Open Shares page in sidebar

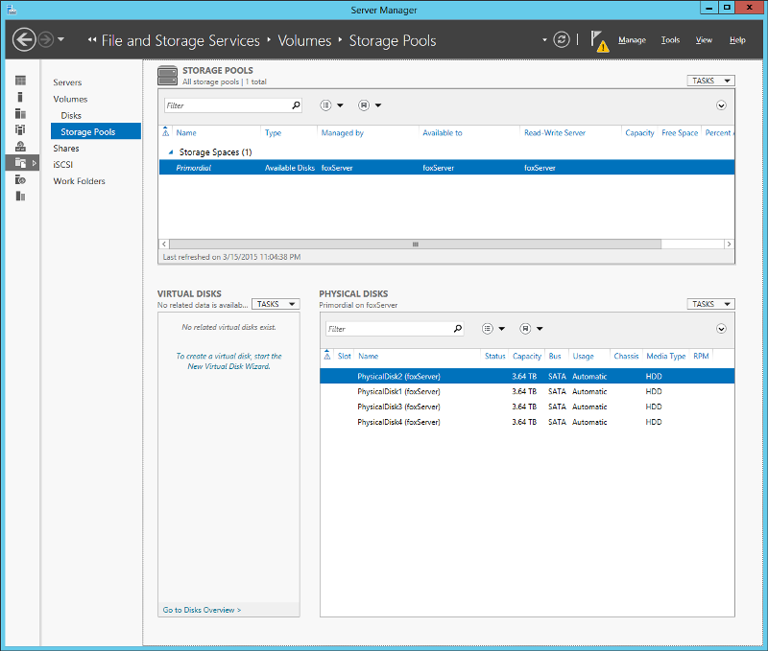[x=66, y=149]
